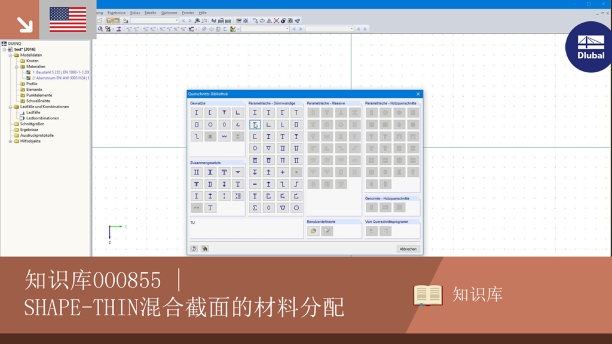Click the warning triangle icon in main toolbar
Viewport: 612px width, 344px height.
pyautogui.click(x=269, y=21)
